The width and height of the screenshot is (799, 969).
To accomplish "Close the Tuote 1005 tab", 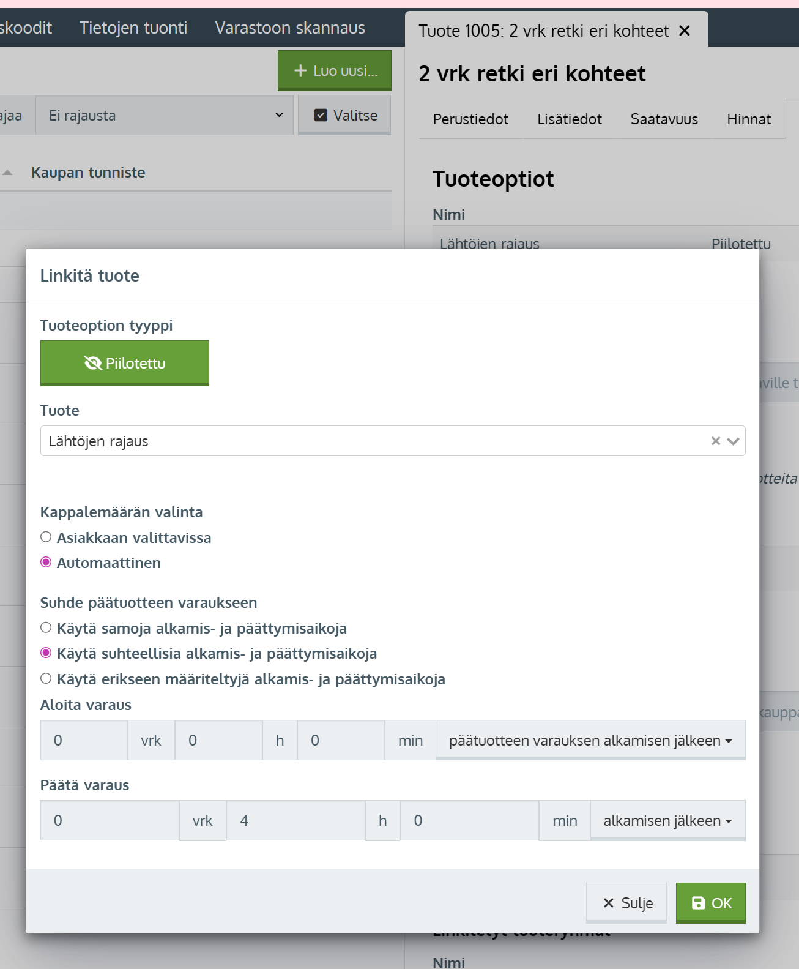I will click(685, 31).
